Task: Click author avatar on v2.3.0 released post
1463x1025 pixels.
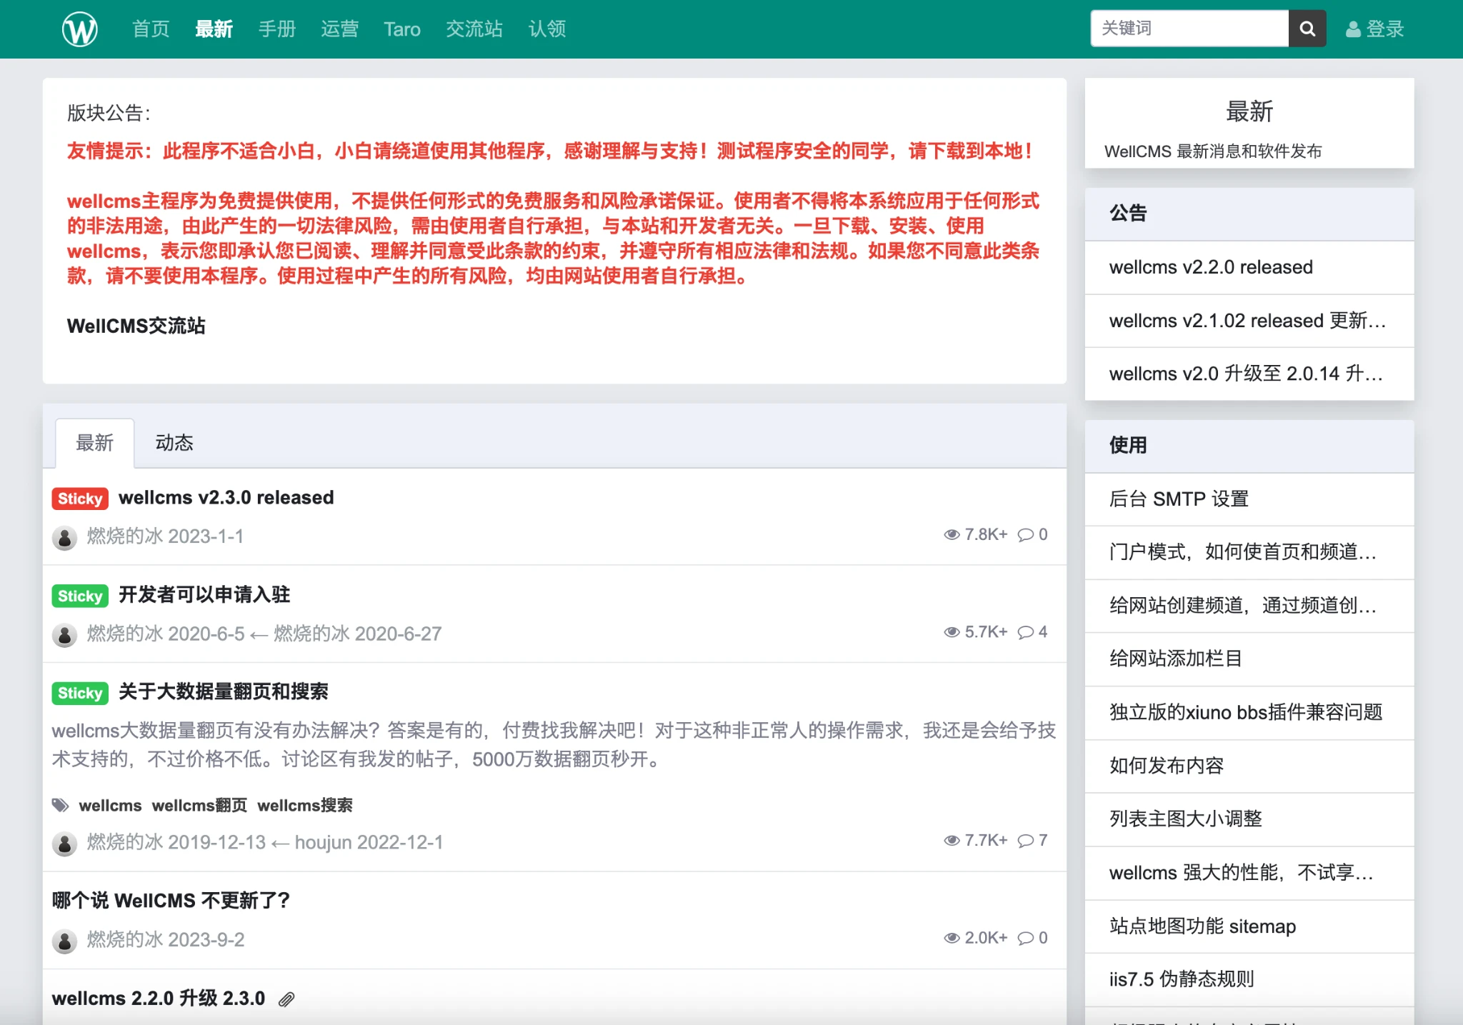Action: click(x=64, y=537)
